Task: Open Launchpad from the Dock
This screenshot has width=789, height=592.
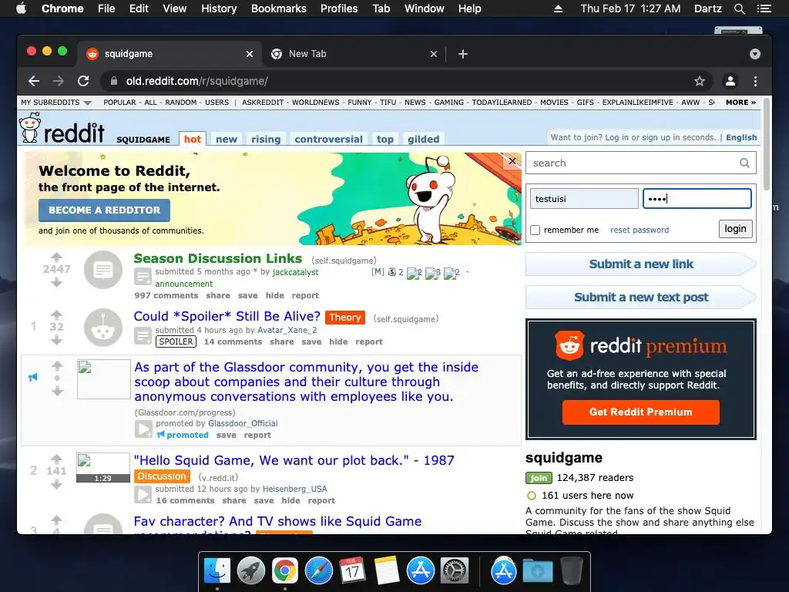Action: [250, 571]
